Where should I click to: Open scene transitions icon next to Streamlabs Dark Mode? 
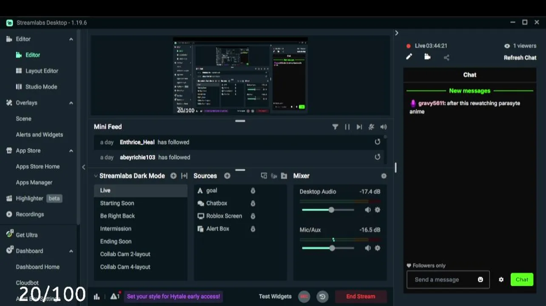(x=184, y=176)
